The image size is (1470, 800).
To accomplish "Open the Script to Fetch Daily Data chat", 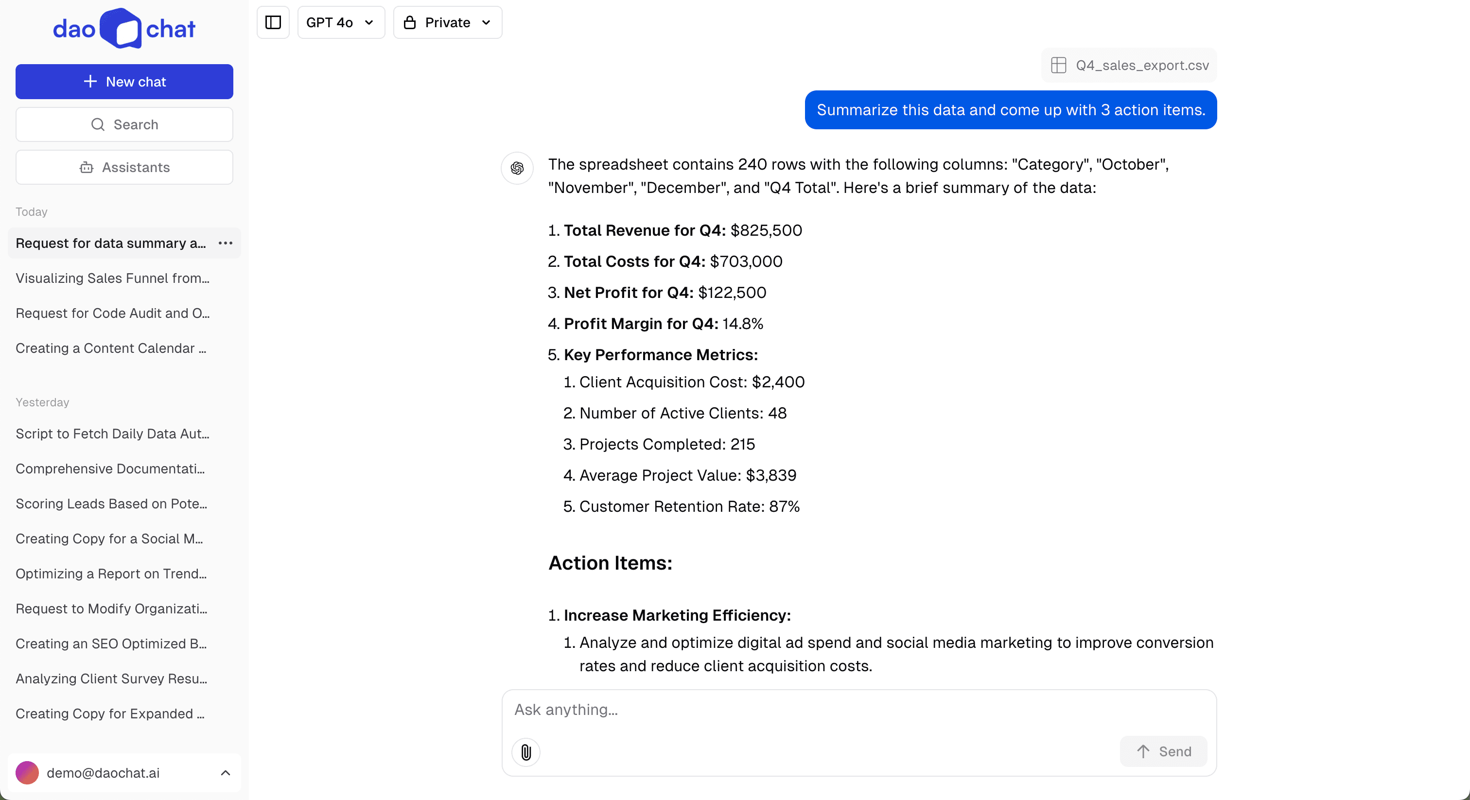I will point(111,434).
